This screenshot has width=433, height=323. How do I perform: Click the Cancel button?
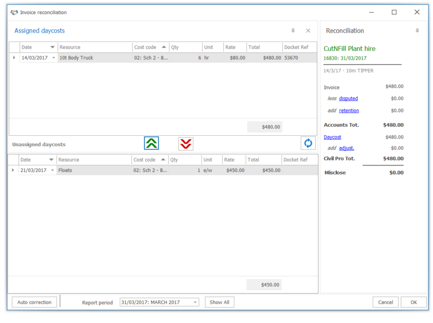[x=386, y=302]
